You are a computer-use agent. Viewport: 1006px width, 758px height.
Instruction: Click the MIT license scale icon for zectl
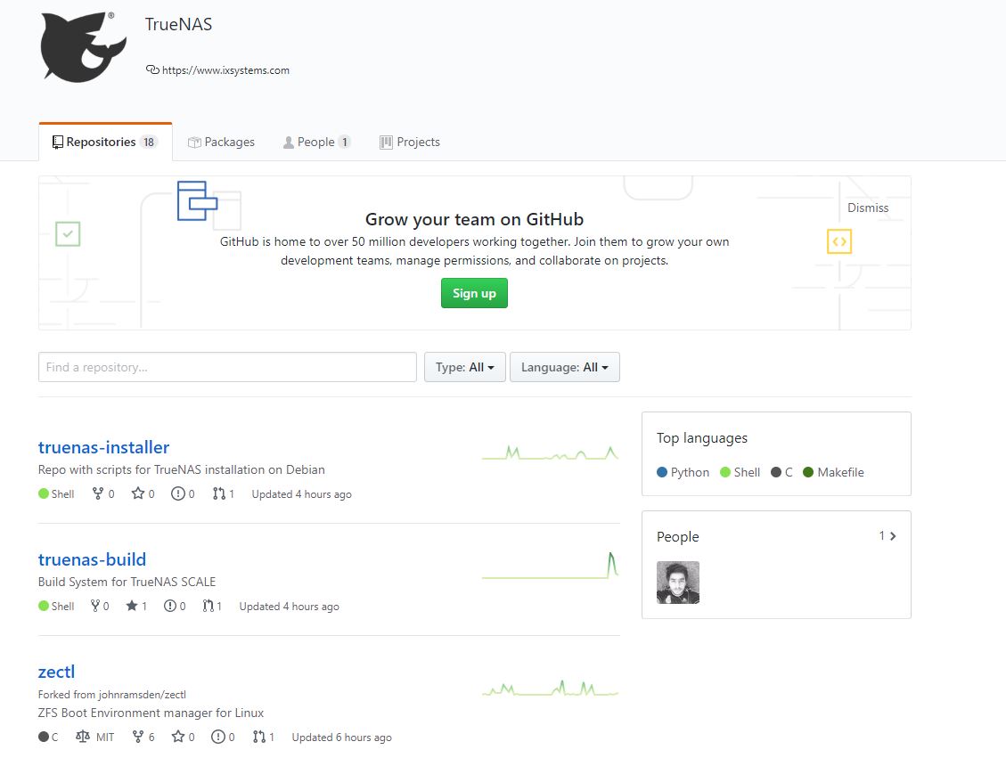point(83,737)
